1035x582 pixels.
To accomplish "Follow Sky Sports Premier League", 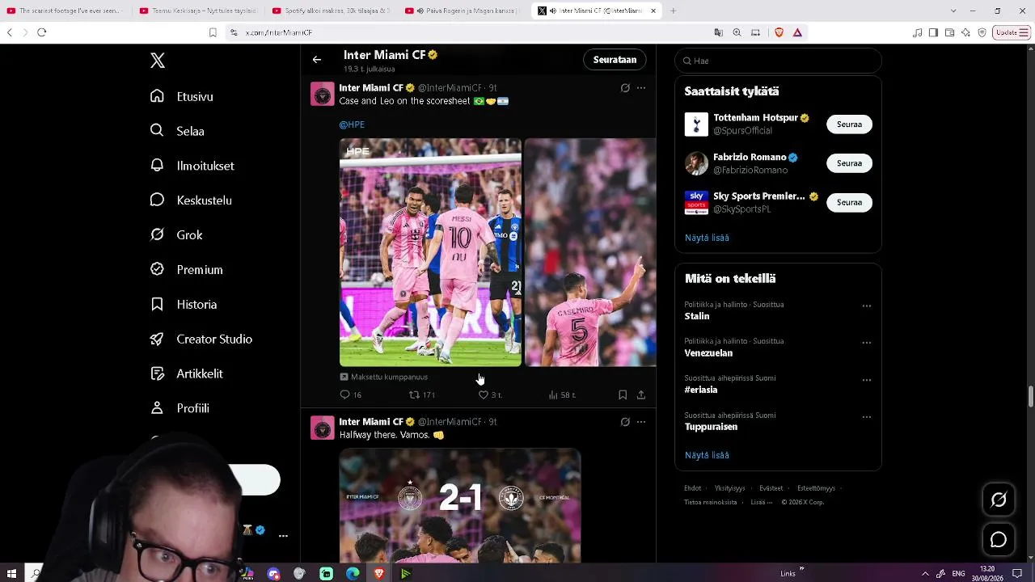I will click(849, 203).
